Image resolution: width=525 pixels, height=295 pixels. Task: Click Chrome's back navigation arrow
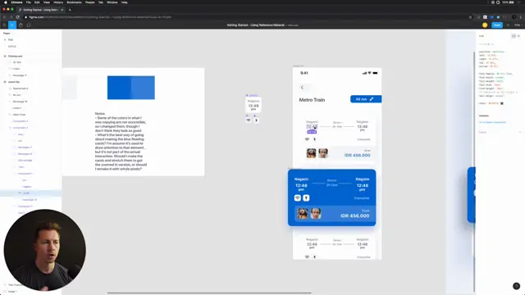coord(4,17)
